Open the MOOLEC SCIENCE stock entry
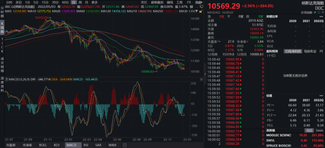Viewport: 325px width, 148px height. [278, 135]
